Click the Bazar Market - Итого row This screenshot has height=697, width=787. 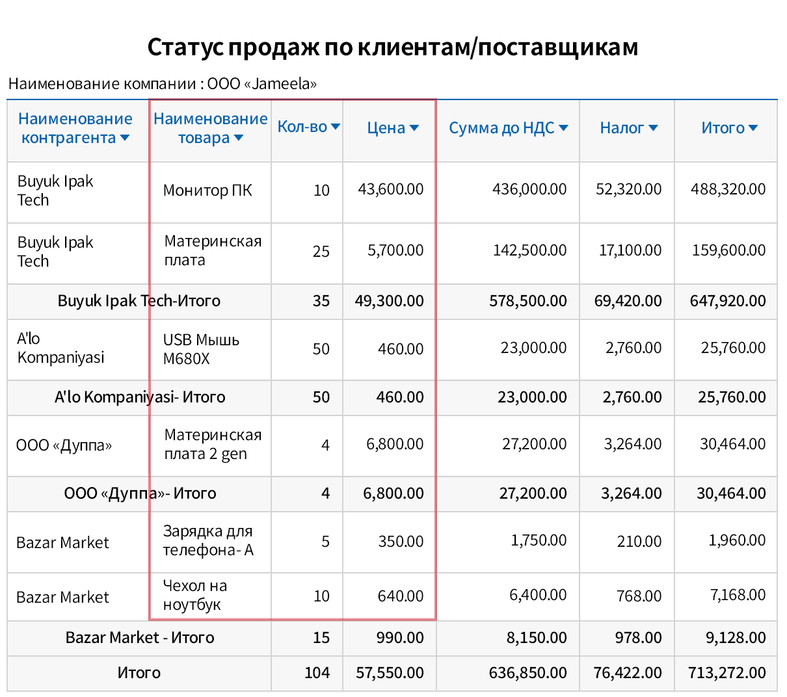139,638
